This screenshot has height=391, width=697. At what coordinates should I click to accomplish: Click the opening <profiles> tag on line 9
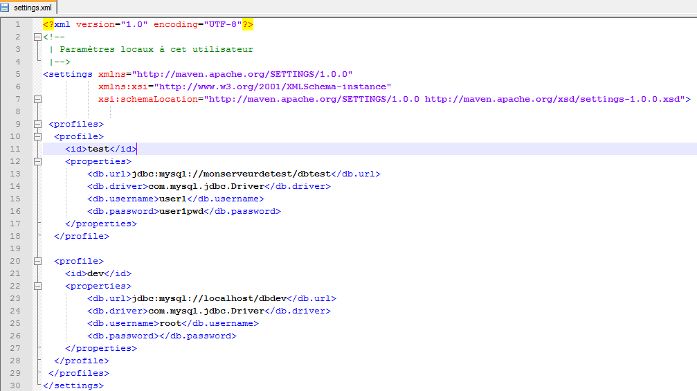tap(76, 124)
